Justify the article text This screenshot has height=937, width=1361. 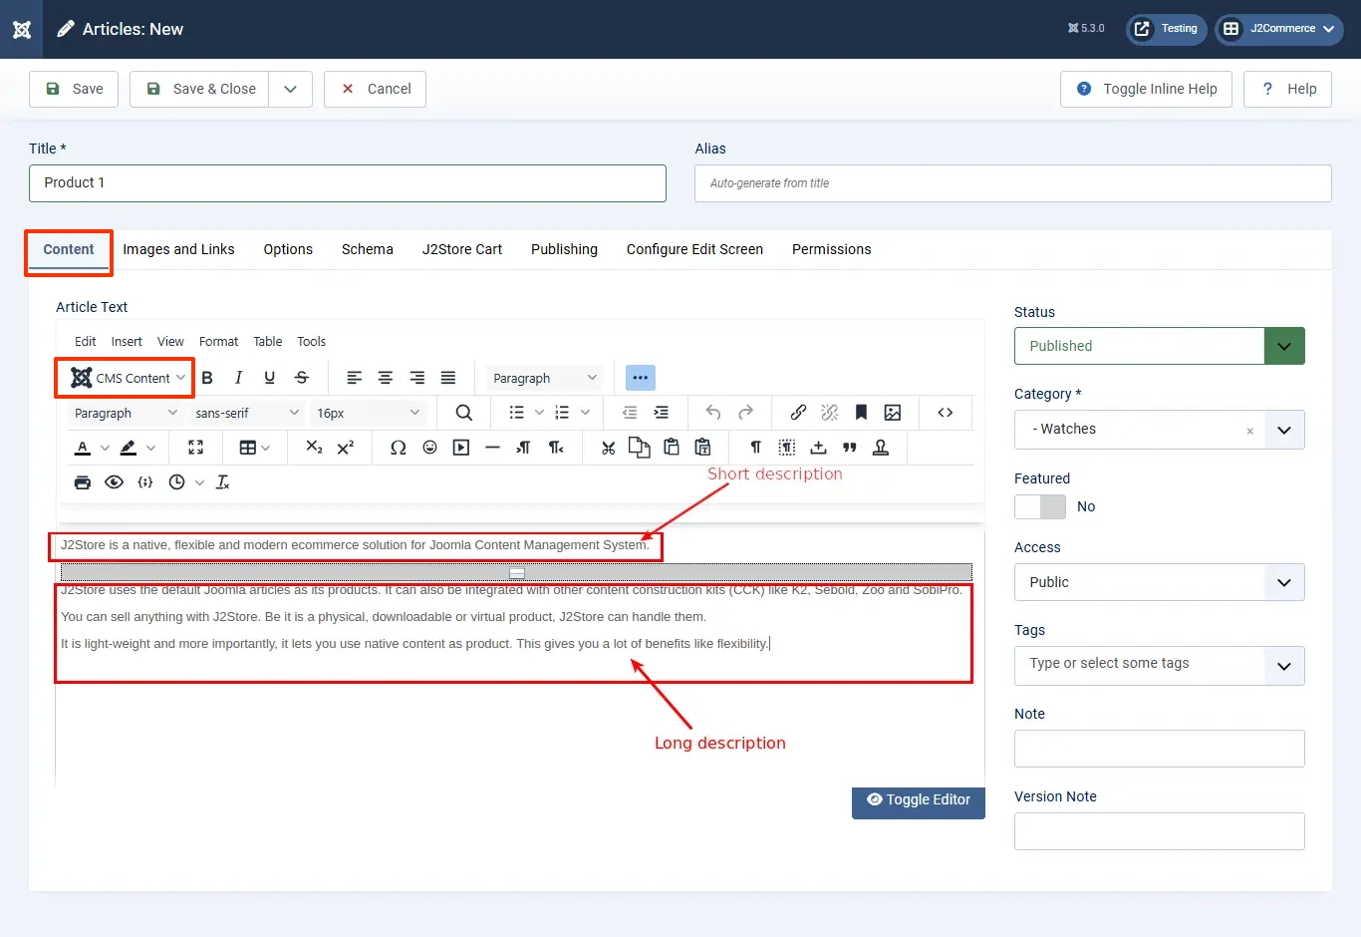(448, 378)
